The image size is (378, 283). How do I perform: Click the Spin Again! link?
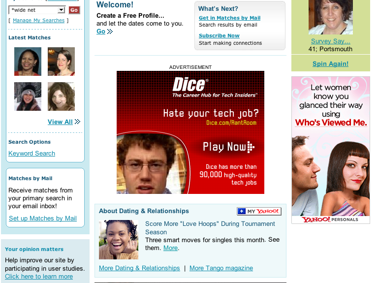coord(331,64)
